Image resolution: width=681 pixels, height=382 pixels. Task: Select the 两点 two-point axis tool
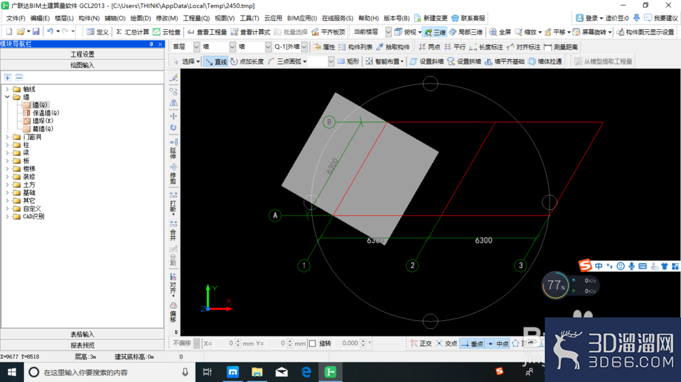click(x=429, y=47)
